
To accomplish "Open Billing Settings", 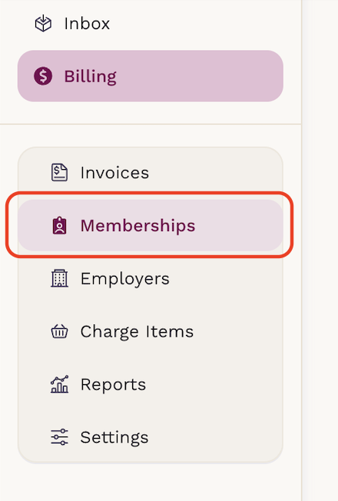I will pos(150,437).
